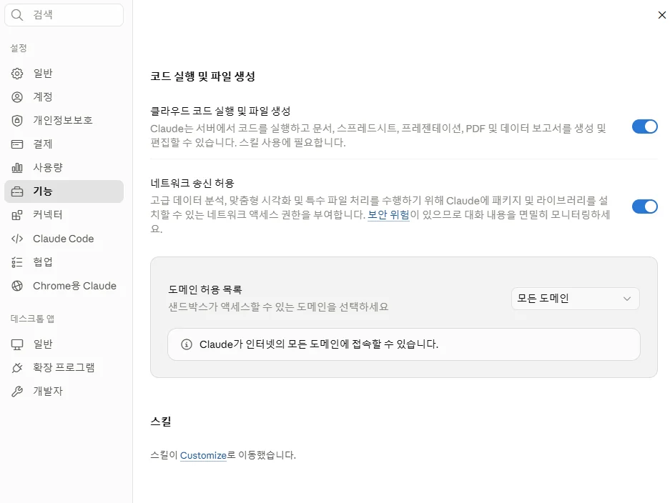This screenshot has width=670, height=503.
Task: Open the 모든 도메인 dropdown
Action: click(x=575, y=299)
